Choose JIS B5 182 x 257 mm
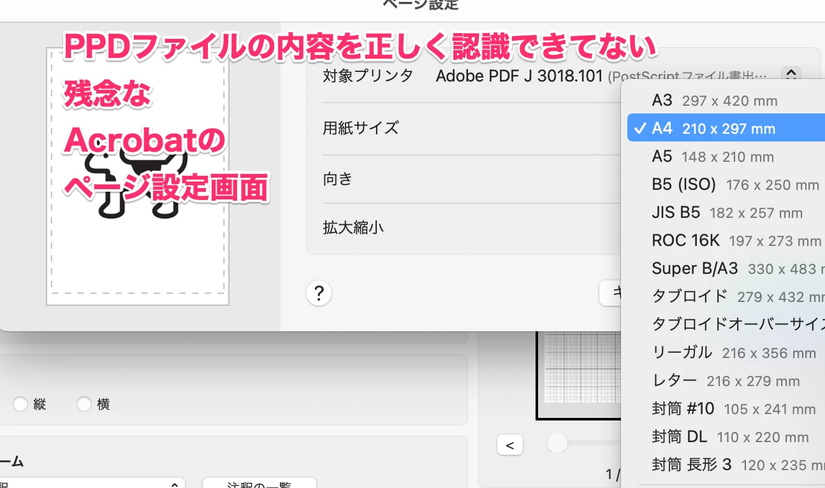 coord(726,213)
